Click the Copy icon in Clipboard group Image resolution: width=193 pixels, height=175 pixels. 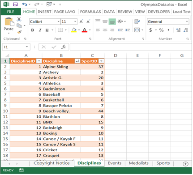pyautogui.click(x=19, y=26)
